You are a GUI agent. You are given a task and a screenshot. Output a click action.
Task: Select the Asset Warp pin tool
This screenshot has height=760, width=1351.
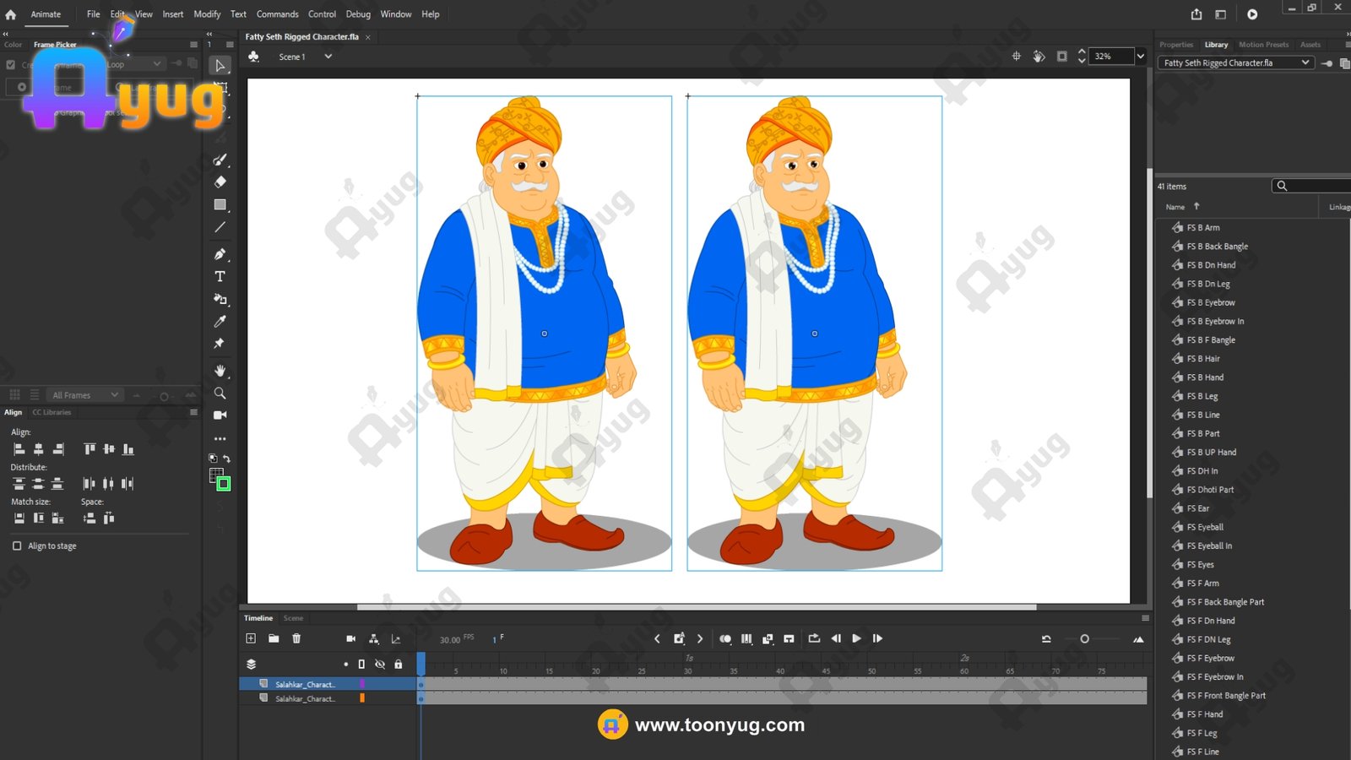click(x=220, y=343)
